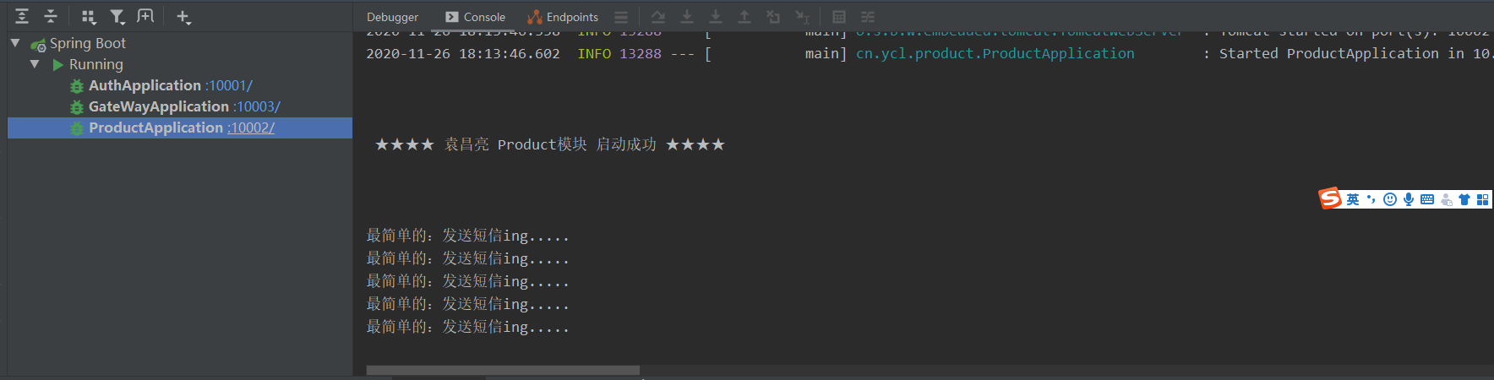Click the Collapse All icon in Services toolbar
Image resolution: width=1494 pixels, height=380 pixels.
(x=51, y=16)
